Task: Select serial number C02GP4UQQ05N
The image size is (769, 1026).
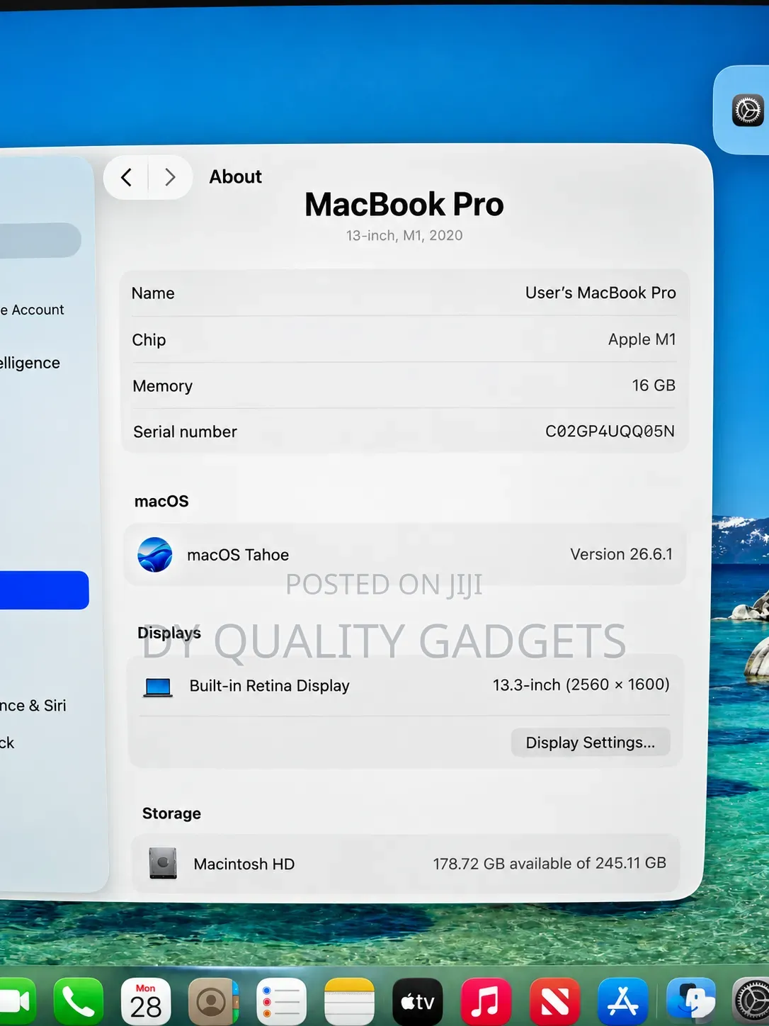Action: pyautogui.click(x=610, y=431)
